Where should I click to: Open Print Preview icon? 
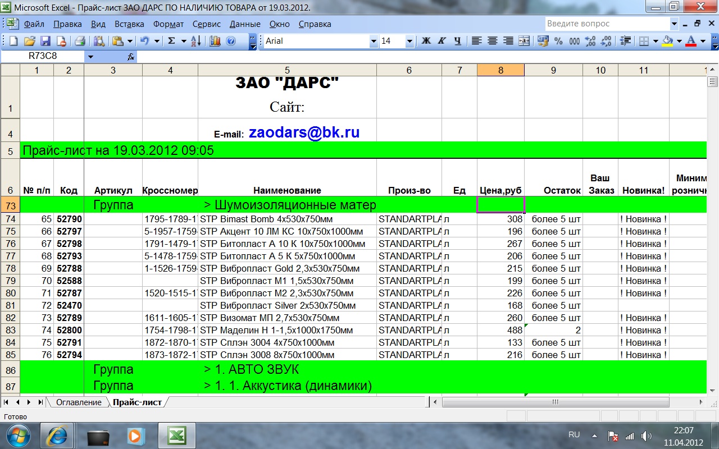[x=99, y=41]
